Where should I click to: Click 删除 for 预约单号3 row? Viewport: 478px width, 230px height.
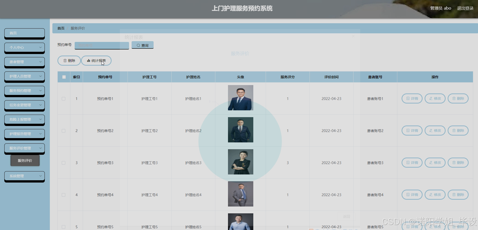coord(458,163)
